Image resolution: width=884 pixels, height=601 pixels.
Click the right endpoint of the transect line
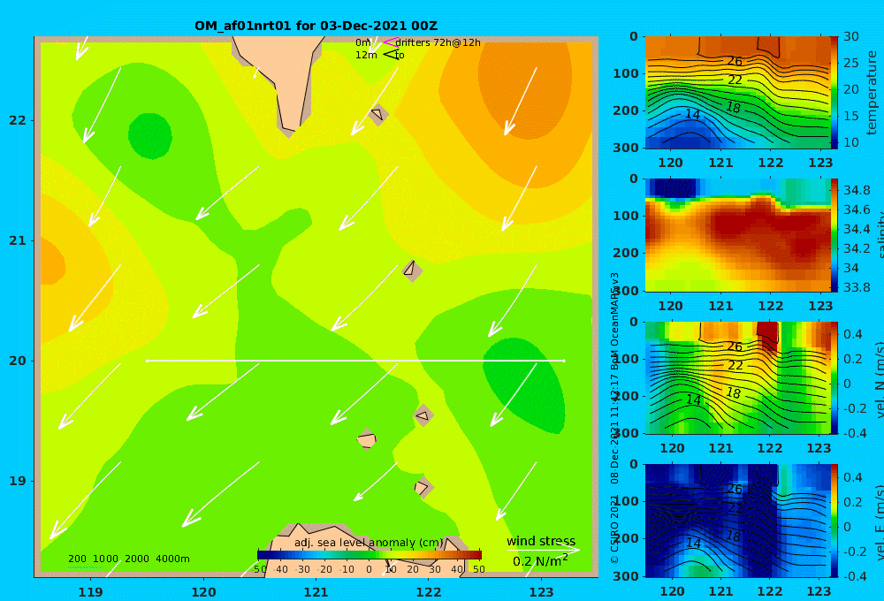click(x=564, y=361)
